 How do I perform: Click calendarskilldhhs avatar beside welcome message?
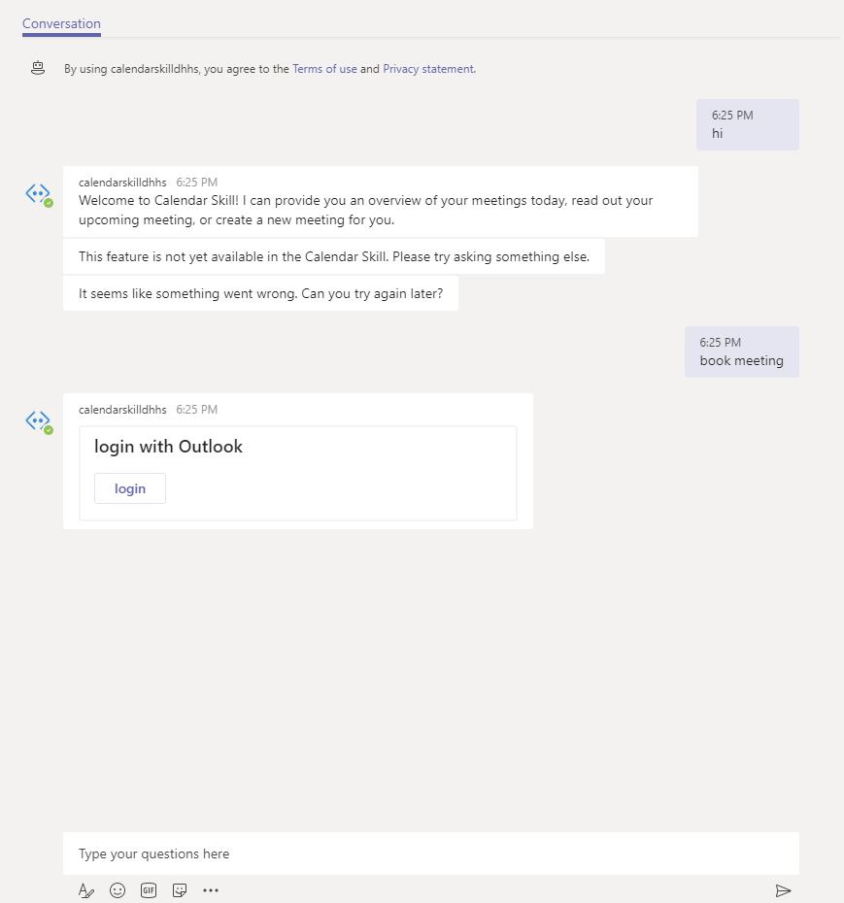pos(39,194)
